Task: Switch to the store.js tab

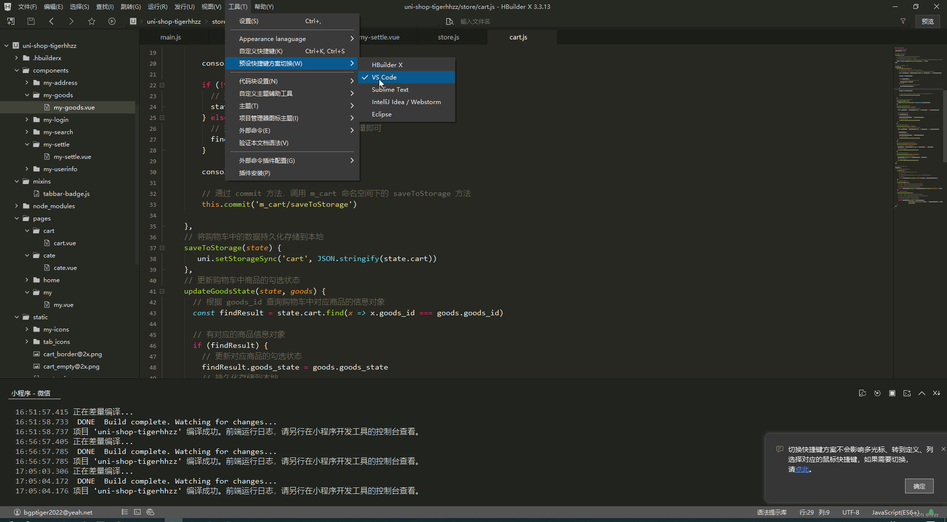Action: point(448,37)
